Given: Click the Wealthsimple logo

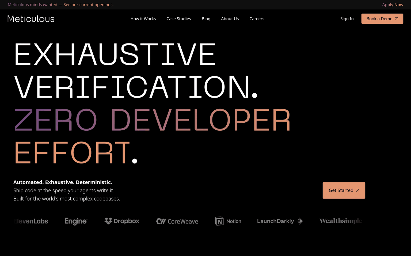Looking at the screenshot, I should [x=341, y=221].
